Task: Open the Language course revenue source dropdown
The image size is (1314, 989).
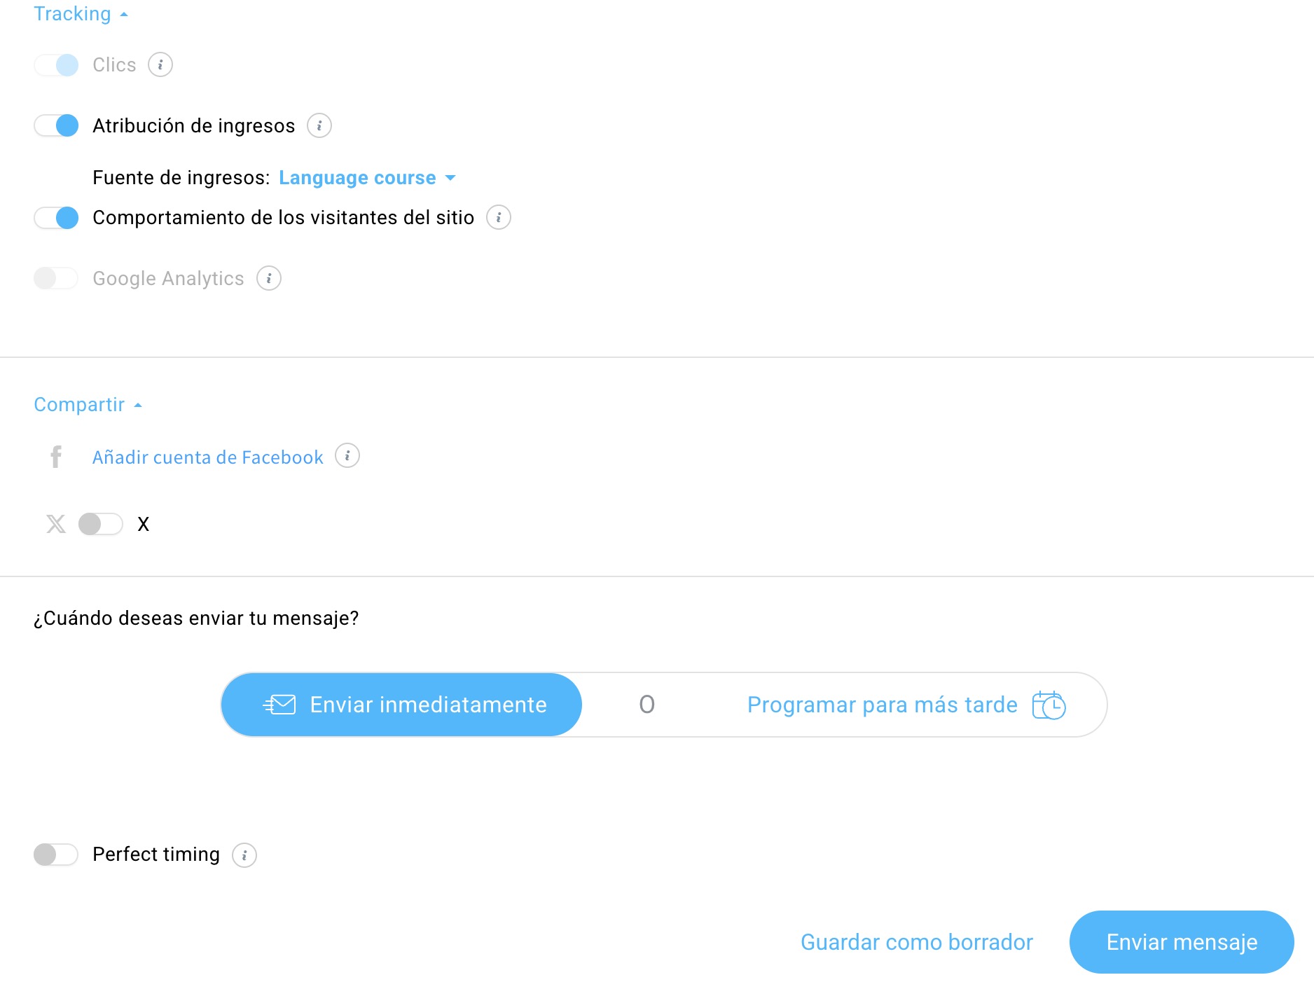Action: [x=367, y=178]
